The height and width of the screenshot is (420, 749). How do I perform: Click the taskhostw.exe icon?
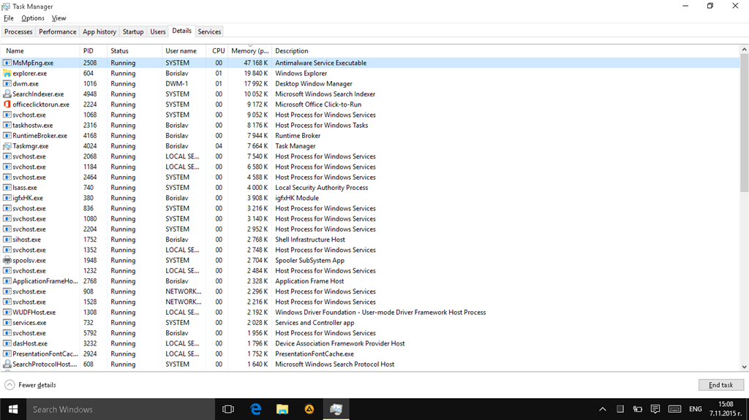click(7, 126)
